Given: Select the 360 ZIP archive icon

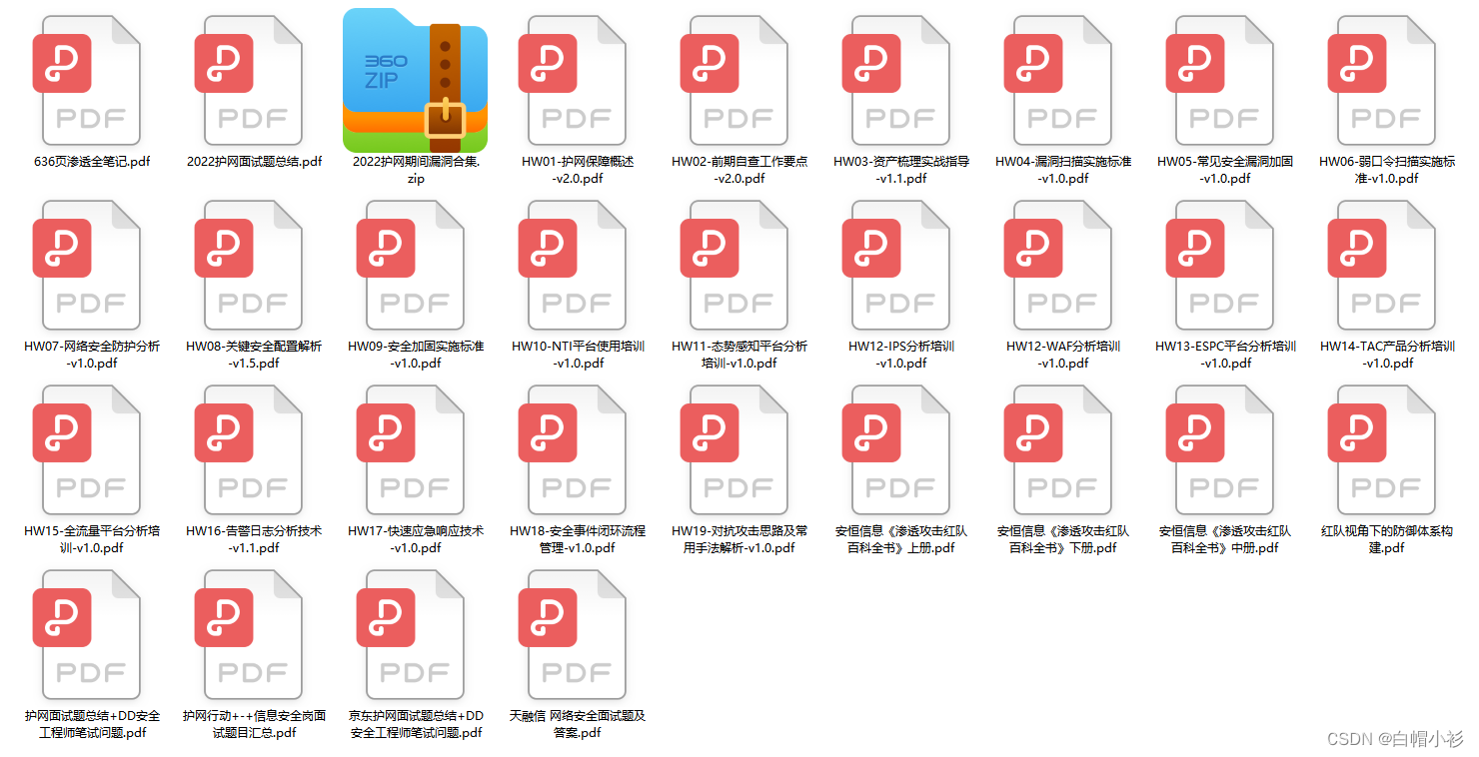Looking at the screenshot, I should (415, 80).
